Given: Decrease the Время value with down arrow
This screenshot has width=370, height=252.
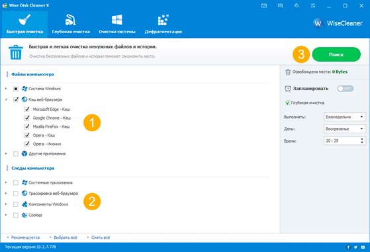Looking at the screenshot, I should click(362, 143).
